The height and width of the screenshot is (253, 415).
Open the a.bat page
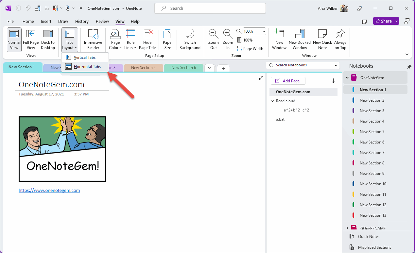280,119
